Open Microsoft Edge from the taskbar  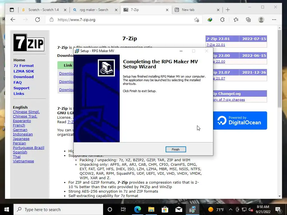[x=137, y=209]
